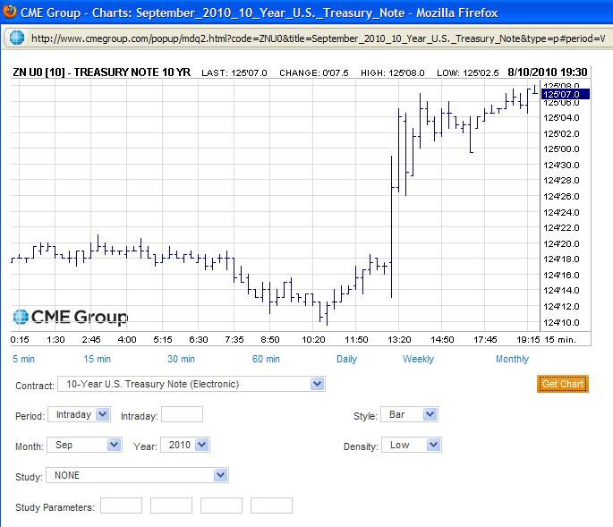
Task: Click the LAST: 125'07.0 value
Action: coord(234,73)
